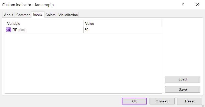Screen dimensions: 205x107
Task: Click the divider between Variable and Value headers
Action: pos(84,23)
